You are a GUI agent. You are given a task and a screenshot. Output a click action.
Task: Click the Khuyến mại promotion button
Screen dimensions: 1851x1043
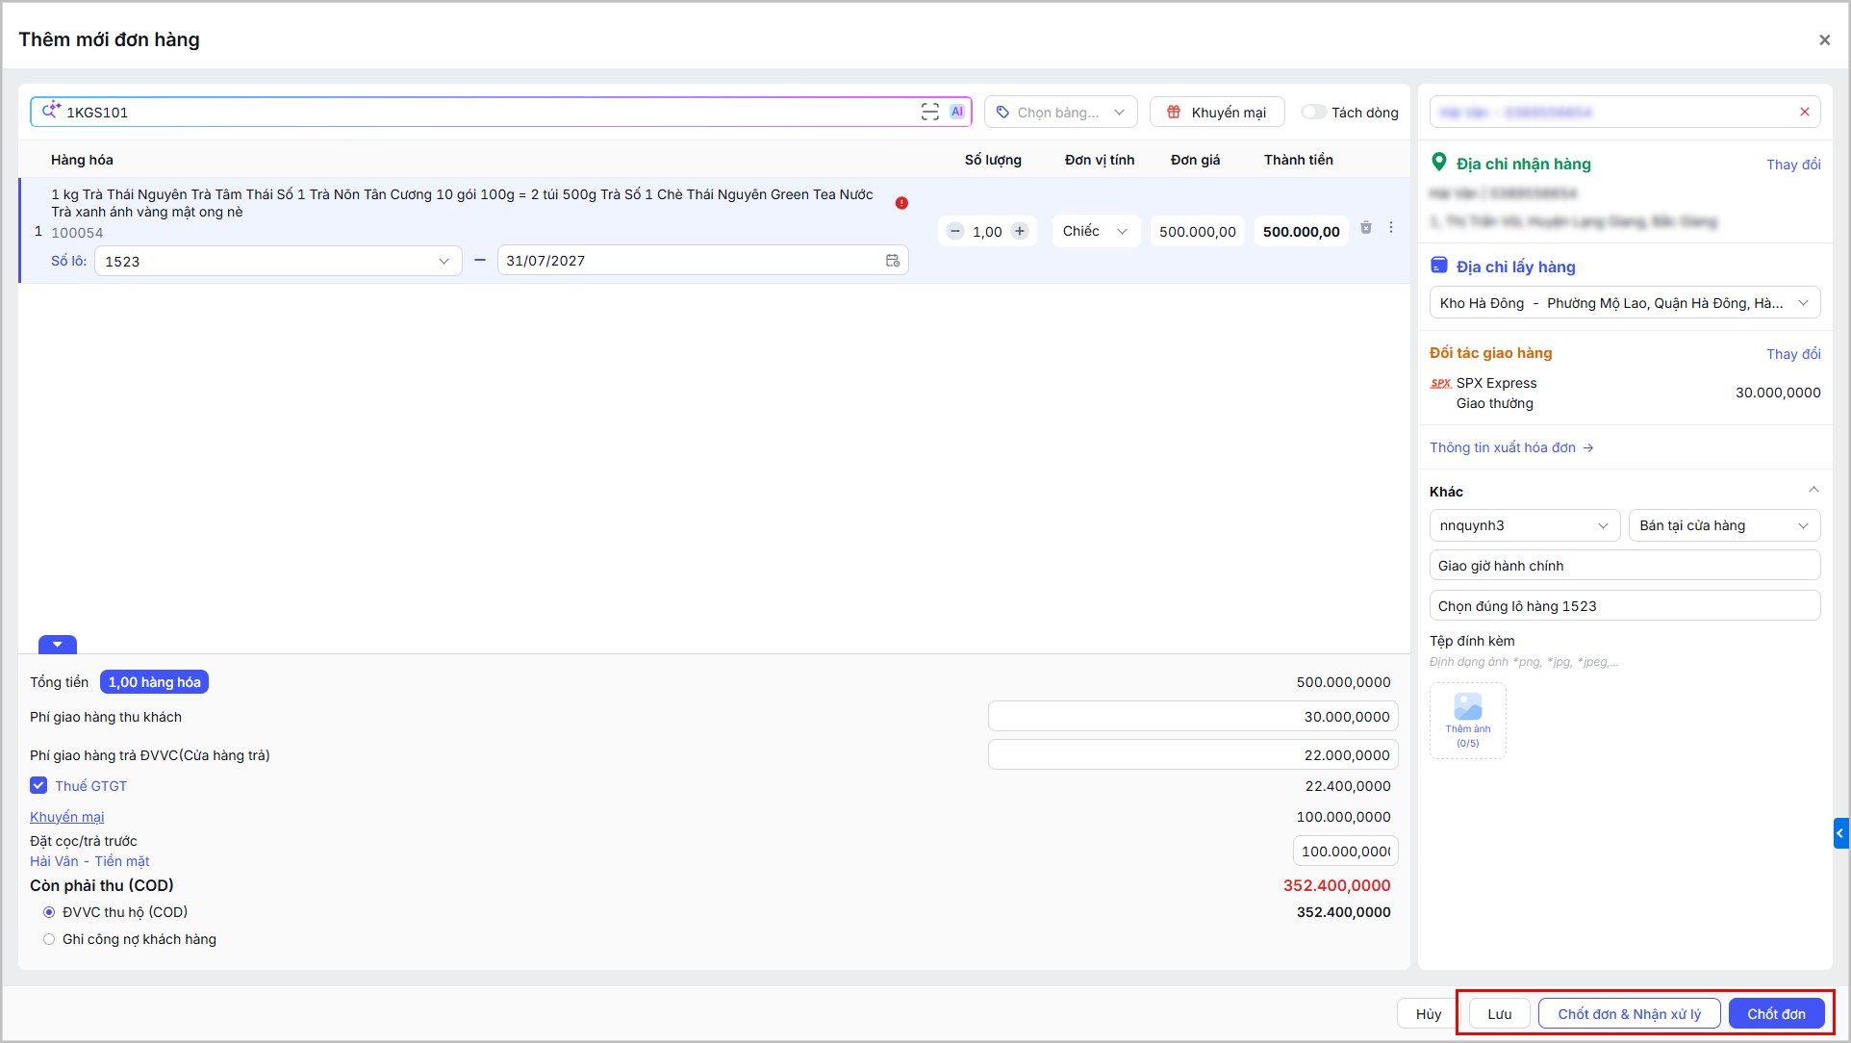[x=1217, y=112]
